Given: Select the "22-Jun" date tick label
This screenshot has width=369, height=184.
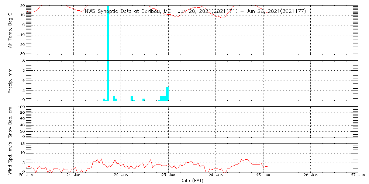Looking at the screenshot, I should (x=121, y=175).
